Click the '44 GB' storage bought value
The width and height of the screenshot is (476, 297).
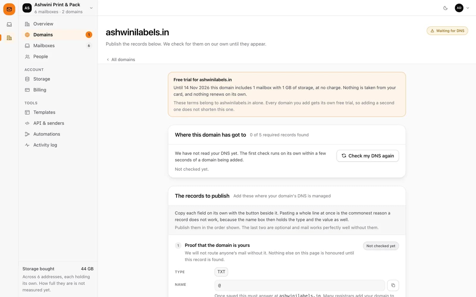87,269
